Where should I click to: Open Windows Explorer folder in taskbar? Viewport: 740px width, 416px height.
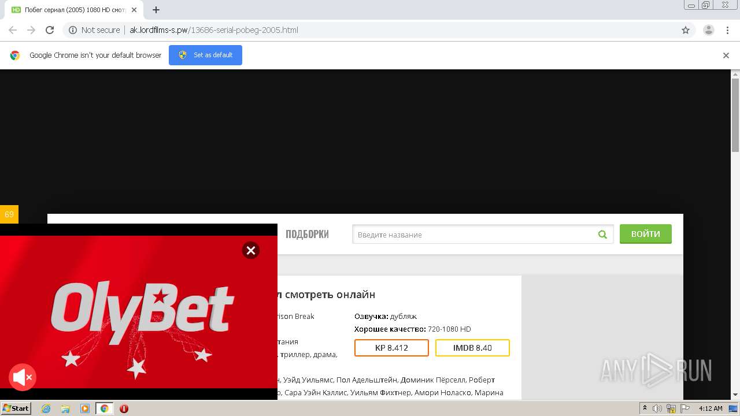(x=65, y=408)
